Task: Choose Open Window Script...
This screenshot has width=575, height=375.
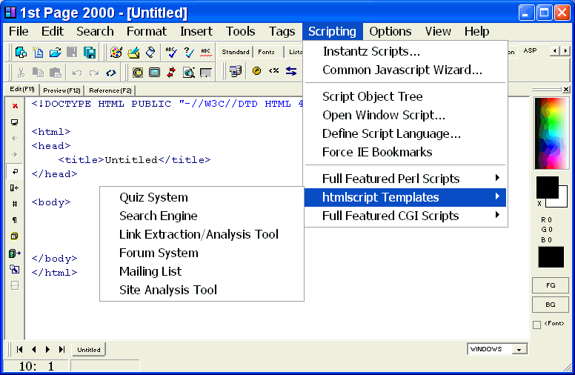Action: (x=406, y=115)
